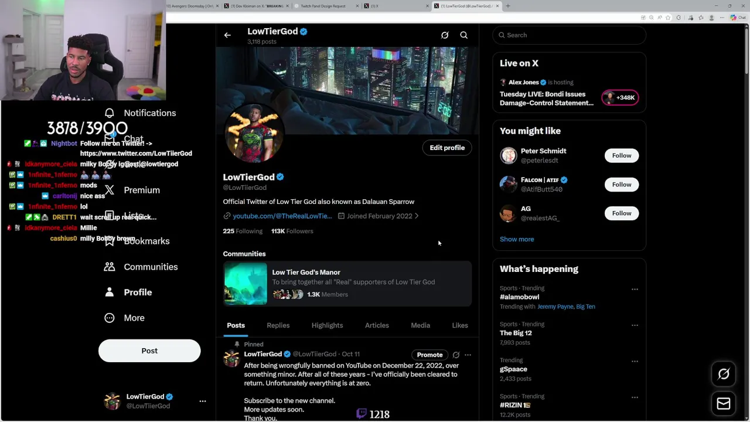View the 113K Followers list
The height and width of the screenshot is (422, 750).
tap(292, 231)
